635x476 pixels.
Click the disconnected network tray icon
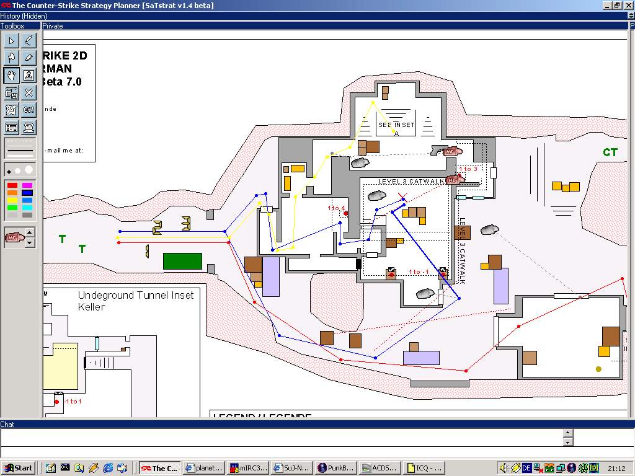pyautogui.click(x=538, y=468)
